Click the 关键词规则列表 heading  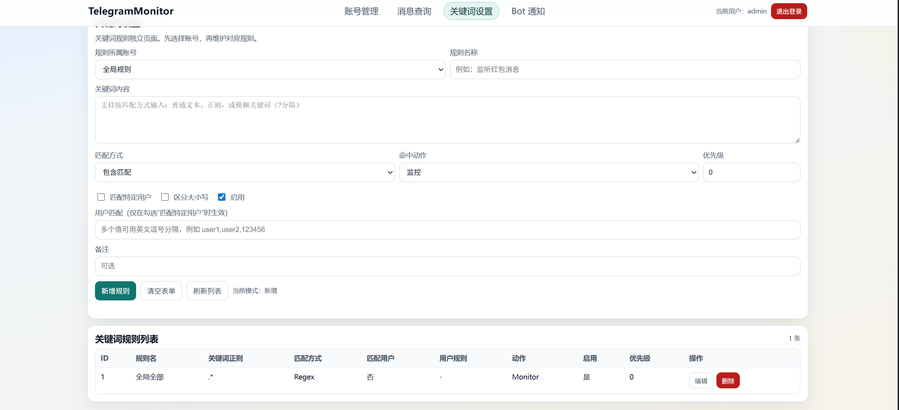click(x=127, y=339)
